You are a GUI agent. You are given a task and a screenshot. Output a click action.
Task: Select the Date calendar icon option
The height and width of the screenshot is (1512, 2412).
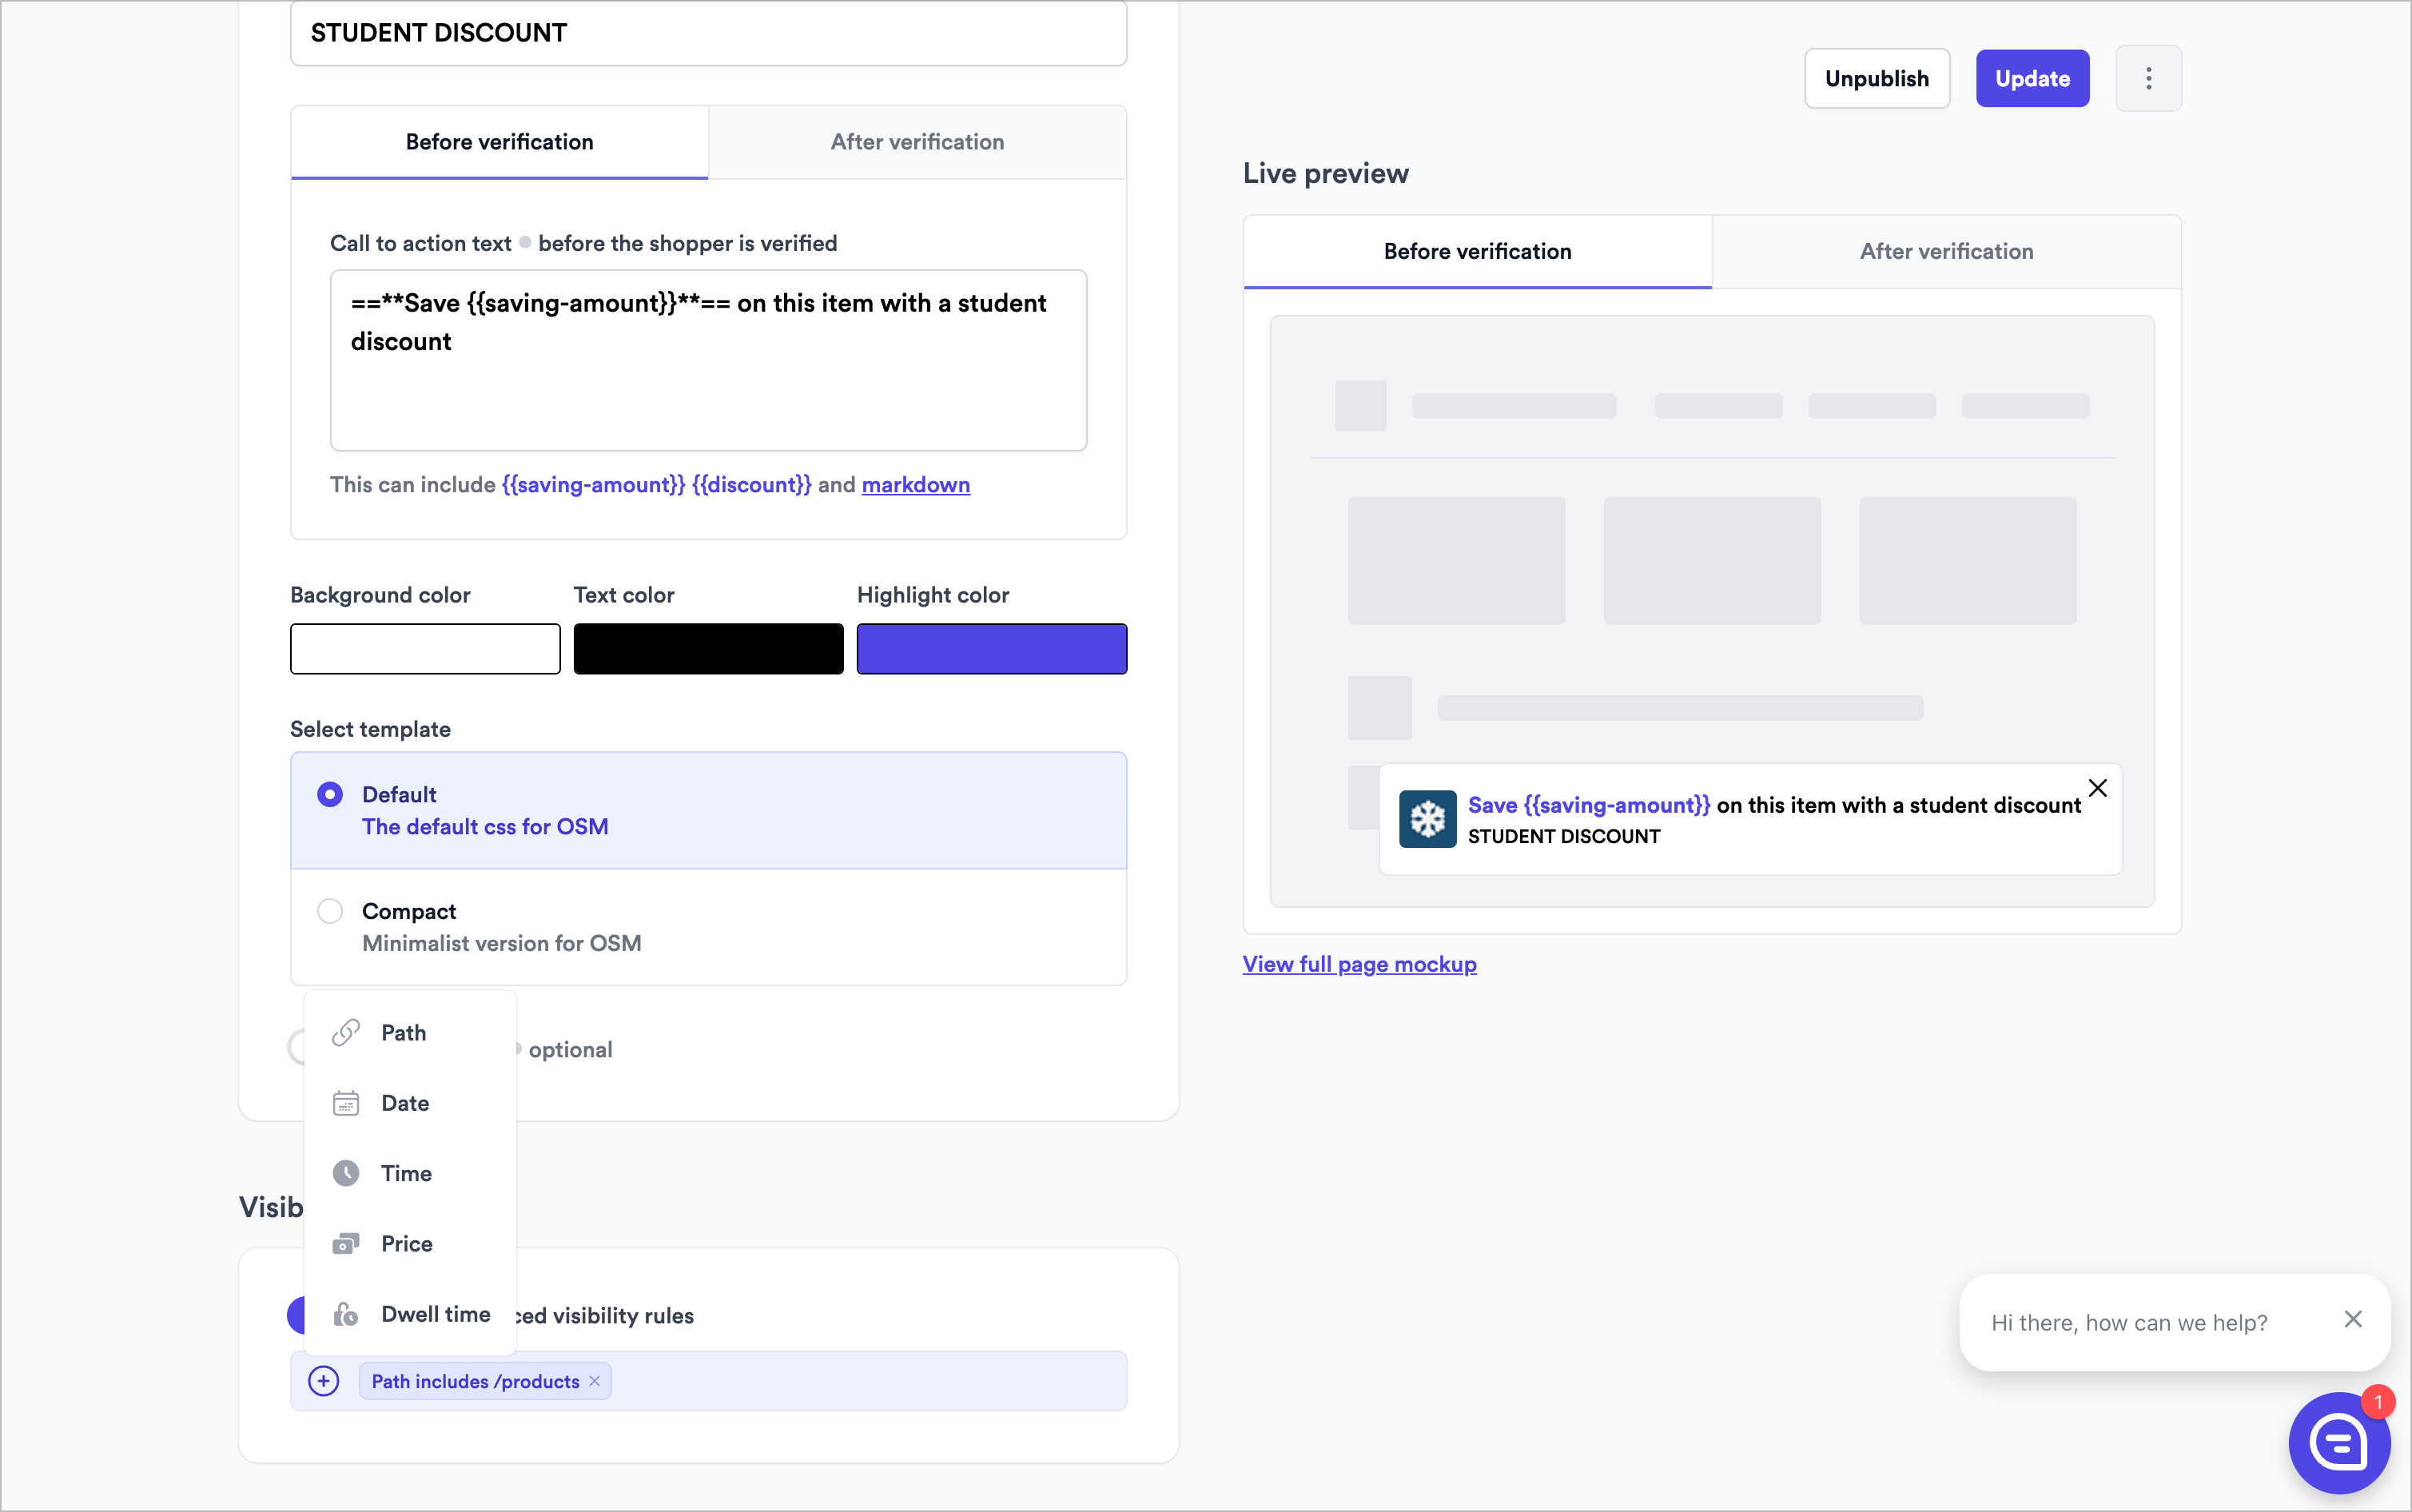[346, 1103]
